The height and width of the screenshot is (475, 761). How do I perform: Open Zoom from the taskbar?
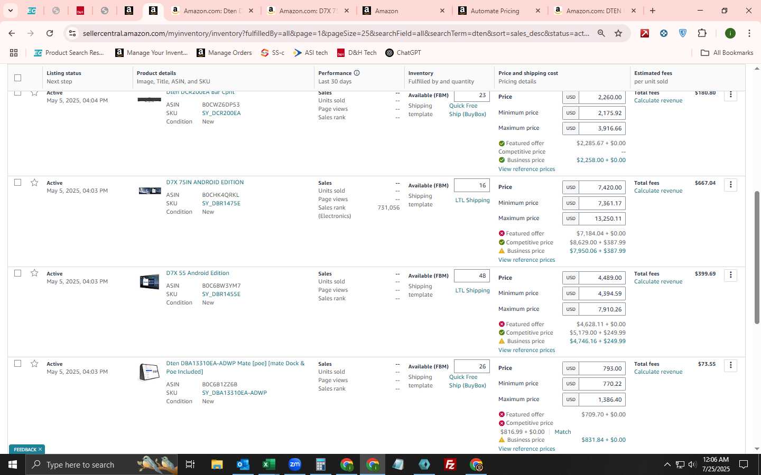tap(294, 464)
